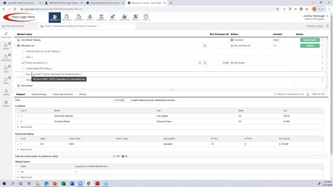This screenshot has width=333, height=187.
Task: Expand the CA rating factor row
Action: click(x=18, y=172)
